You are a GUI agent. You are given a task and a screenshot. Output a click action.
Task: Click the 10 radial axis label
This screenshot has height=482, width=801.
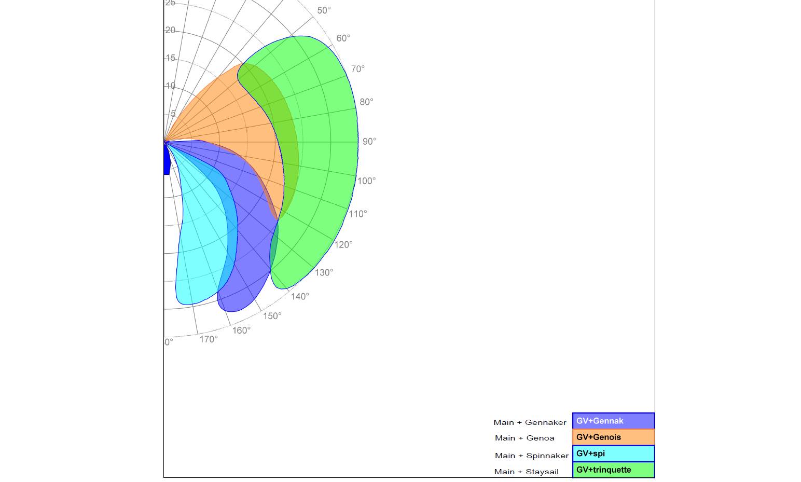coord(170,86)
